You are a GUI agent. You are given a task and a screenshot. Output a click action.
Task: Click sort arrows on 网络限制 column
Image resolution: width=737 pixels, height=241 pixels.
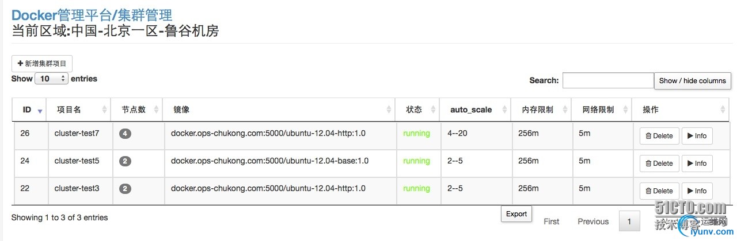coord(626,110)
